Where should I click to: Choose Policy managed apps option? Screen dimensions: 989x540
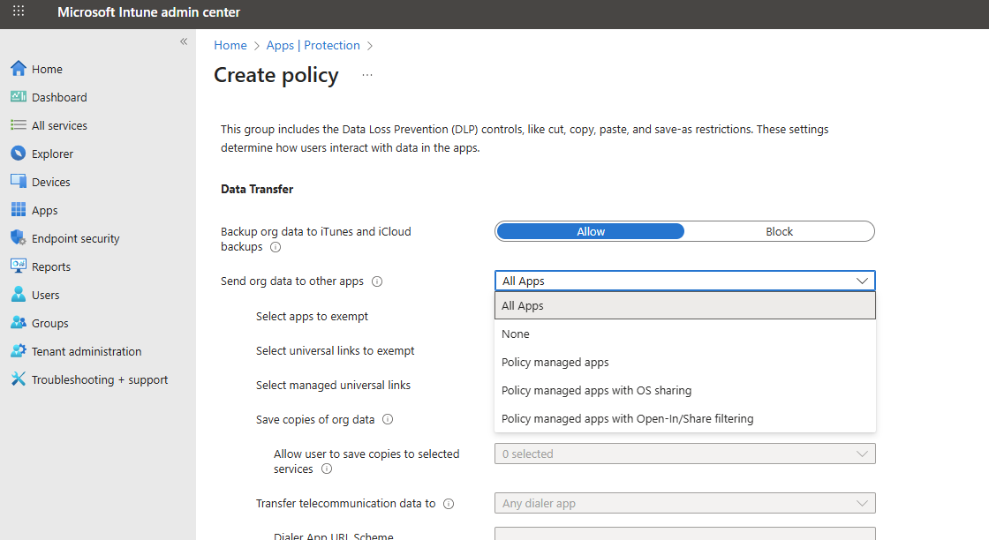point(685,363)
